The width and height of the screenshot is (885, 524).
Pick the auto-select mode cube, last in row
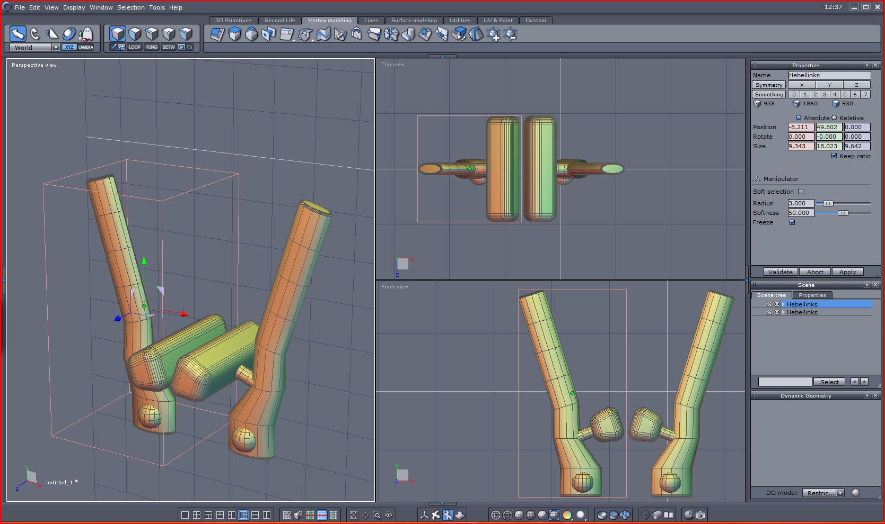pyautogui.click(x=186, y=34)
